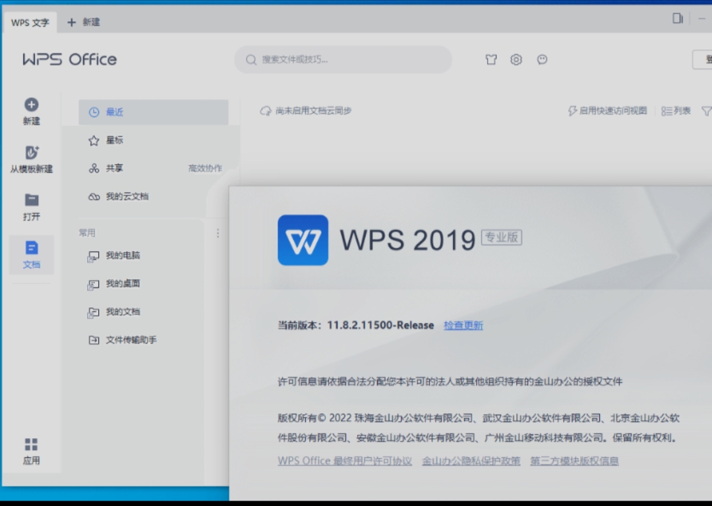The width and height of the screenshot is (712, 506).
Task: Switch to the WPS 文字 tab
Action: point(30,22)
